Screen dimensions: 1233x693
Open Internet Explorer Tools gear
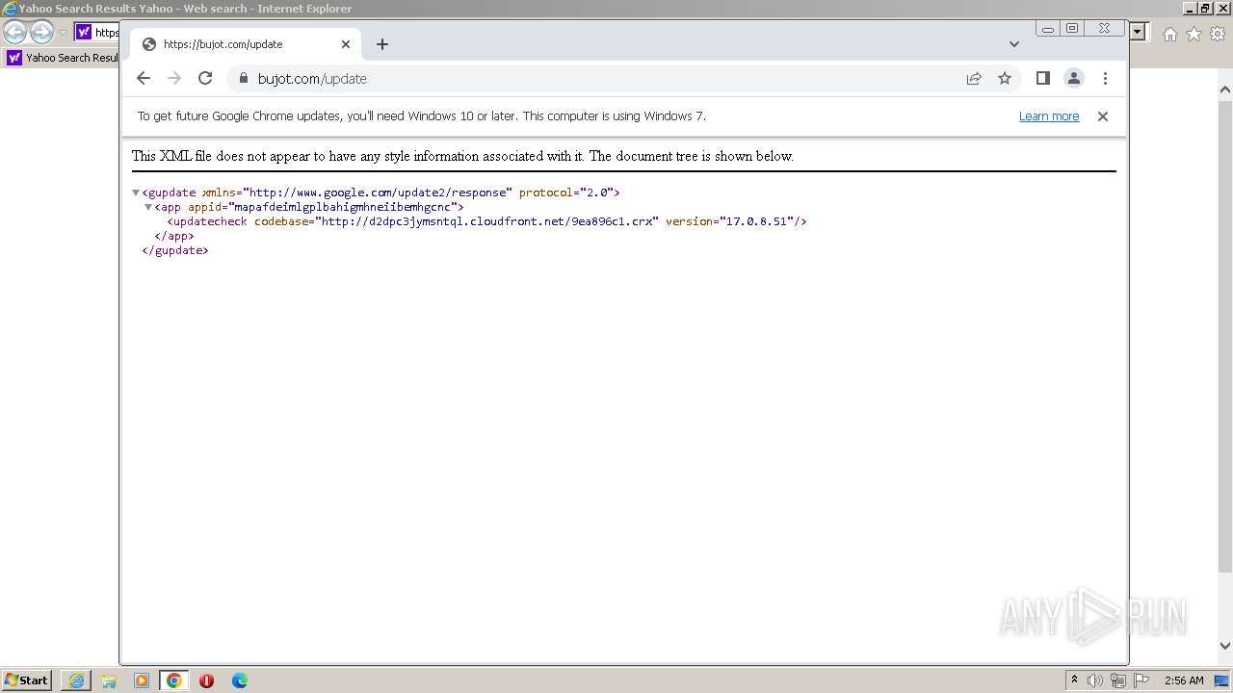1218,34
